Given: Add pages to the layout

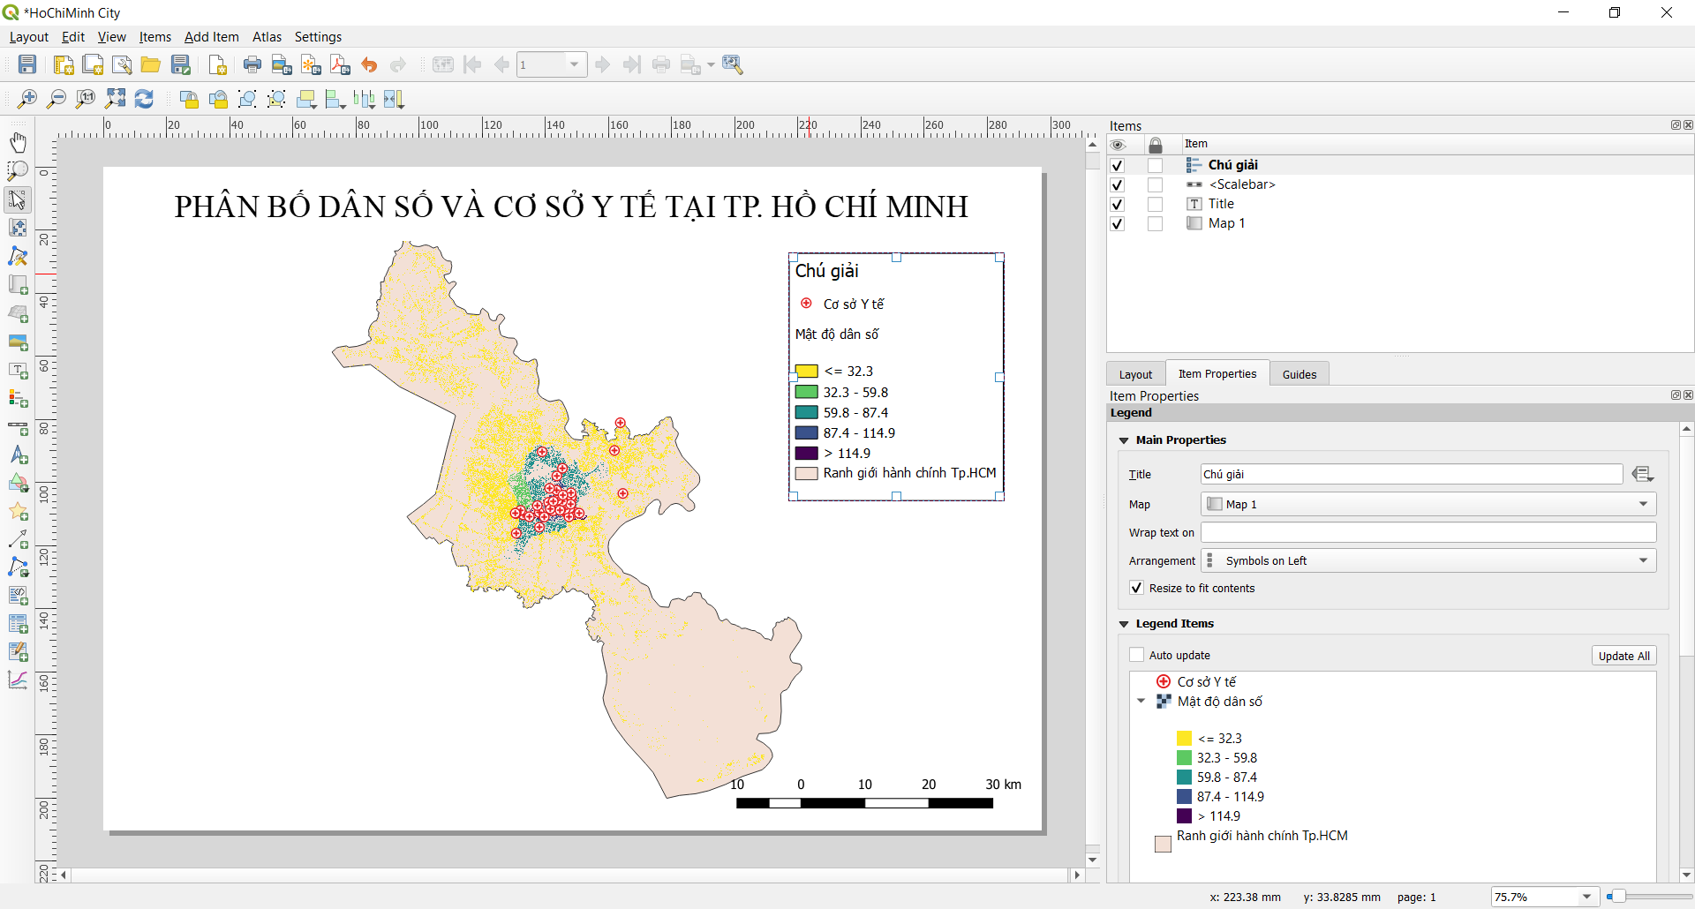Looking at the screenshot, I should 218,64.
